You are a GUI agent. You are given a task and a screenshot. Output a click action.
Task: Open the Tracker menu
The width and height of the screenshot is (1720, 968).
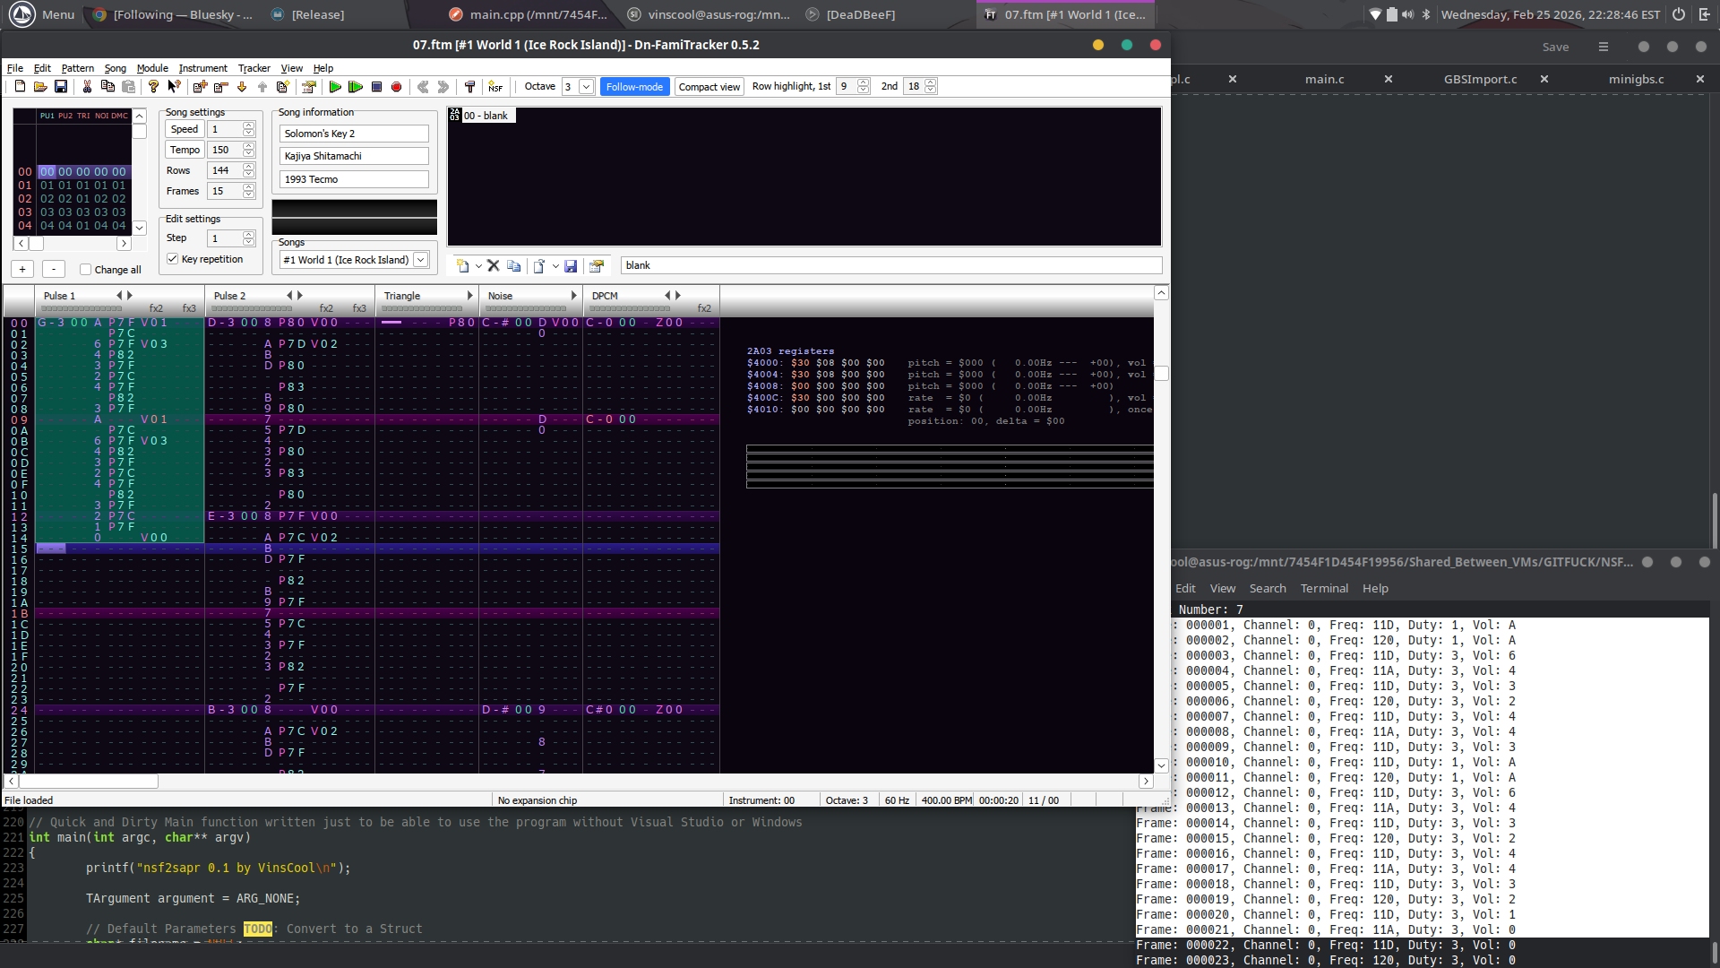point(254,68)
